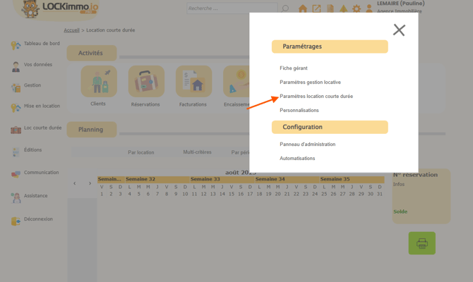Click the magnifying glass search icon

click(285, 8)
